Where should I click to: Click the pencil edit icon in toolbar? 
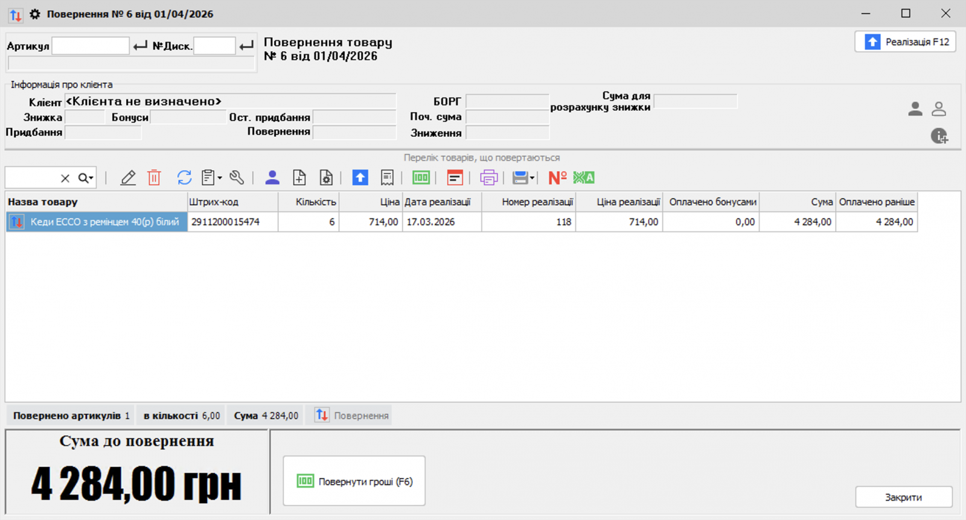coord(128,178)
